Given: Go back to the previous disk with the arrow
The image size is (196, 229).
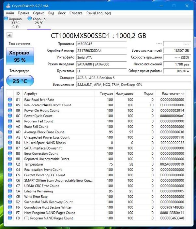Looking at the screenshot, I should 9,35.
